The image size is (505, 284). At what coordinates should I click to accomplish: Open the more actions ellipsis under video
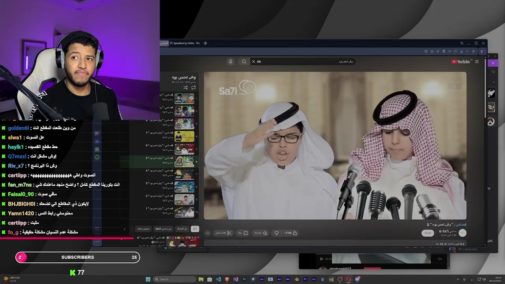tap(208, 233)
